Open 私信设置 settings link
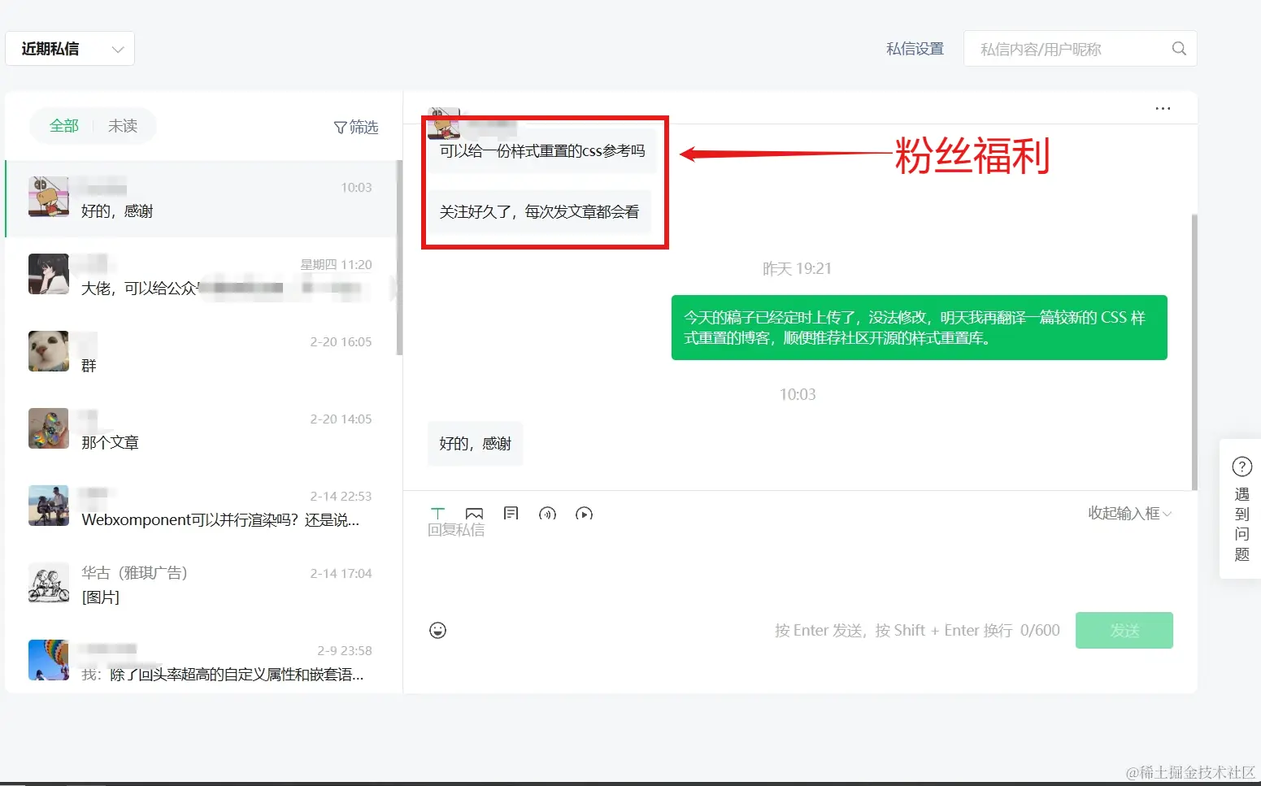1261x786 pixels. click(x=915, y=49)
